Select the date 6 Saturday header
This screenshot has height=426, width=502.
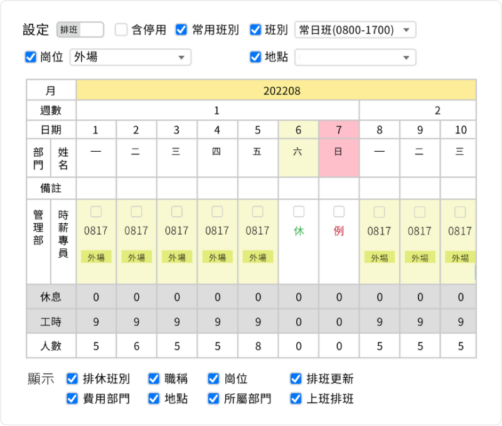coord(299,130)
